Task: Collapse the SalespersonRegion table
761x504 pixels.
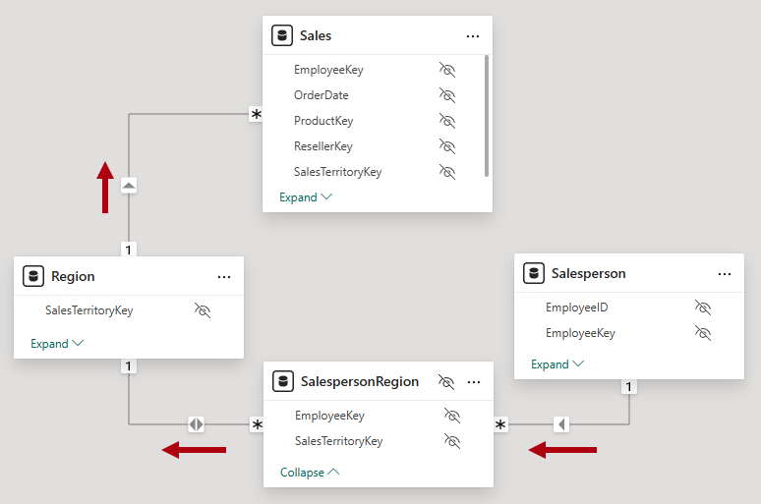Action: [x=310, y=473]
